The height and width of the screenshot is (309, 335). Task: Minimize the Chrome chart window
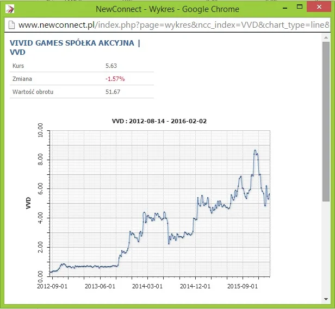285,8
